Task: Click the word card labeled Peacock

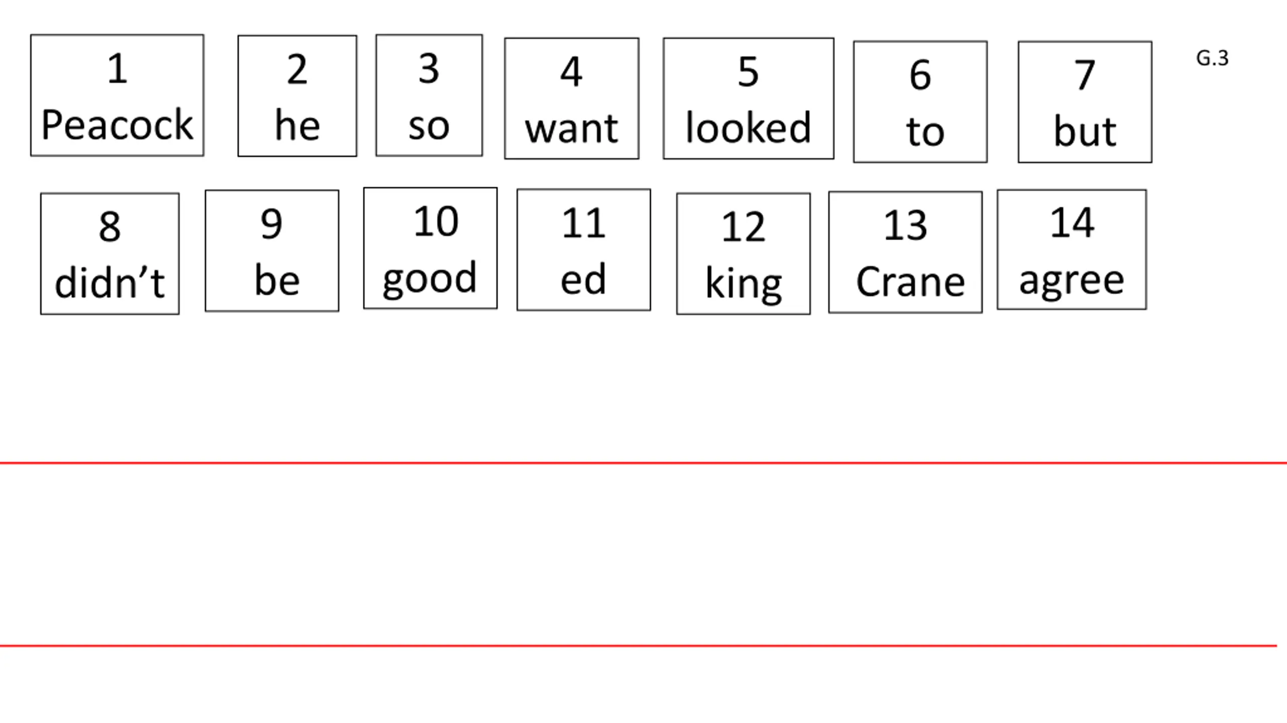Action: tap(117, 95)
